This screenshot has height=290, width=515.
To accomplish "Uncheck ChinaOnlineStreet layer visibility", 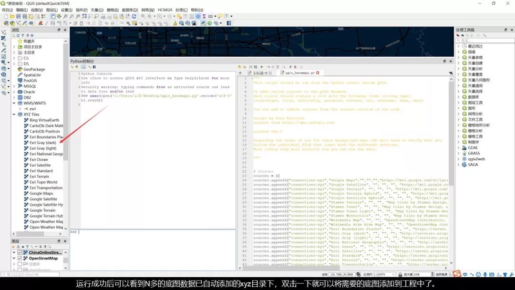I will click(x=20, y=253).
